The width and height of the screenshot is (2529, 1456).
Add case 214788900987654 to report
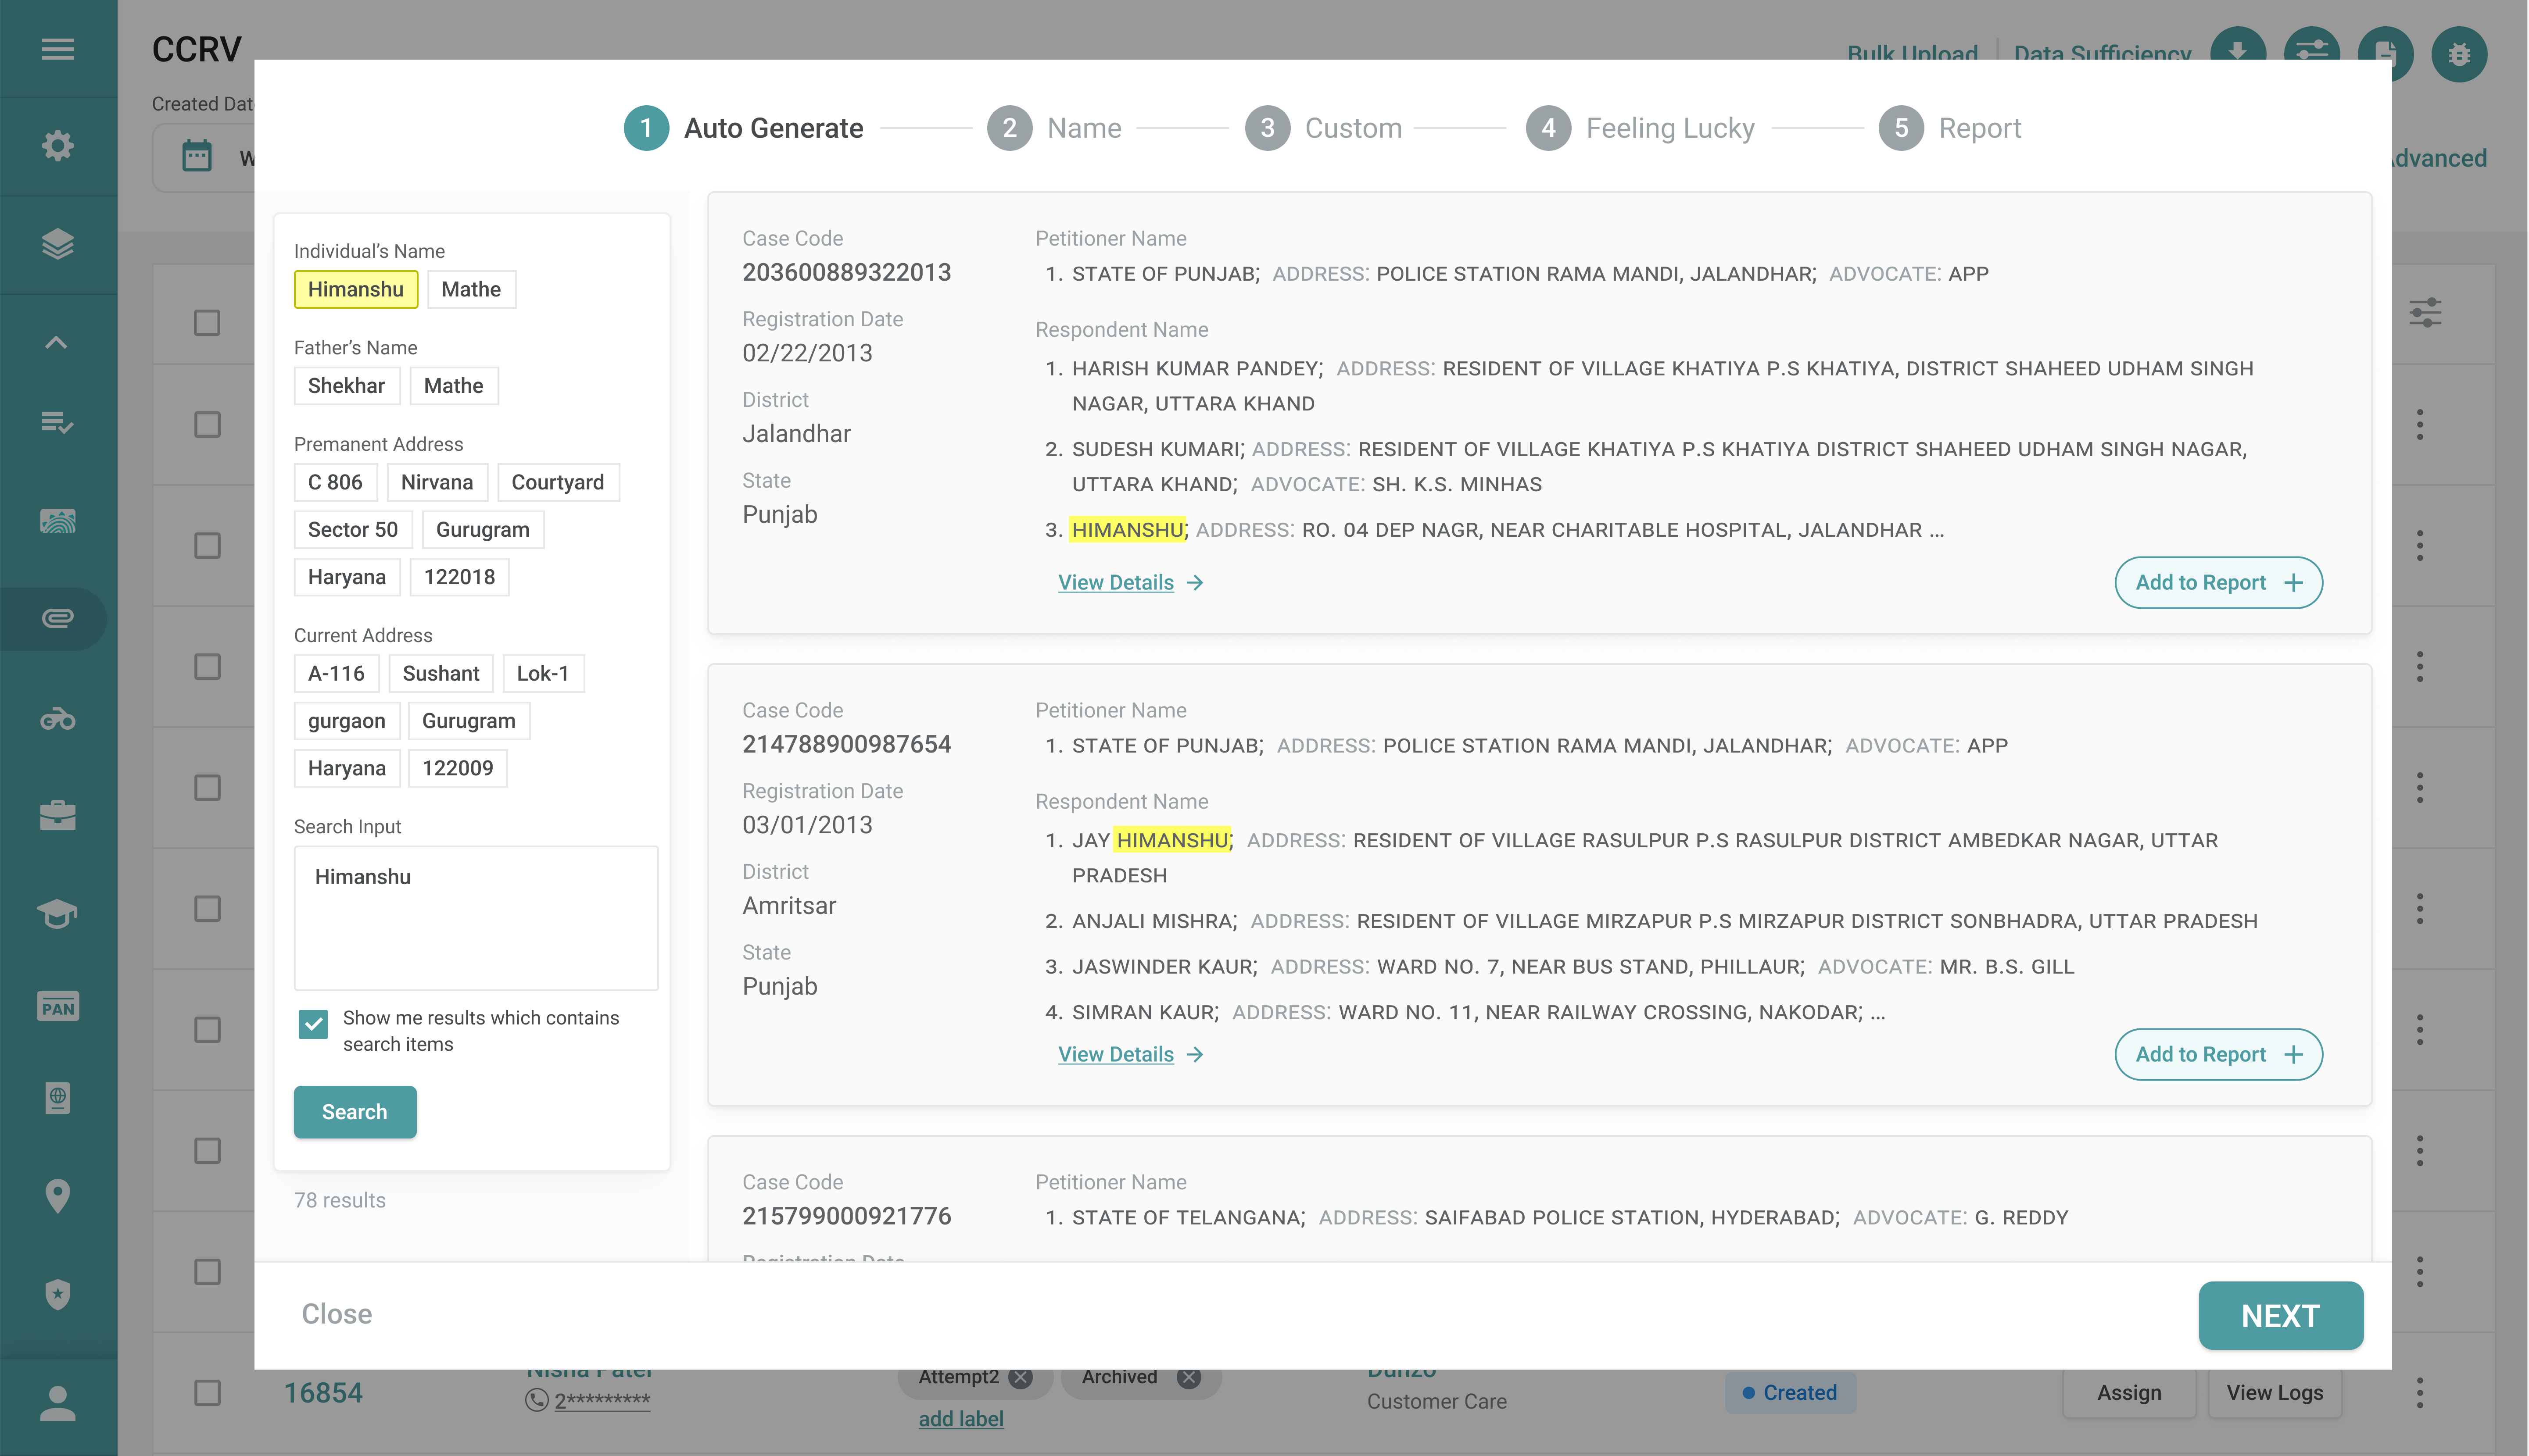click(x=2219, y=1055)
